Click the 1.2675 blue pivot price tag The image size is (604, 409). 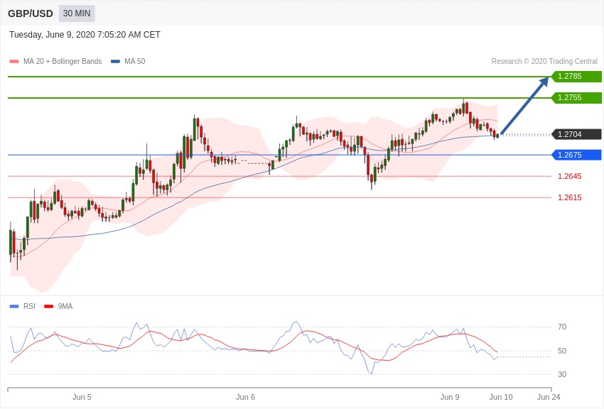pyautogui.click(x=576, y=155)
